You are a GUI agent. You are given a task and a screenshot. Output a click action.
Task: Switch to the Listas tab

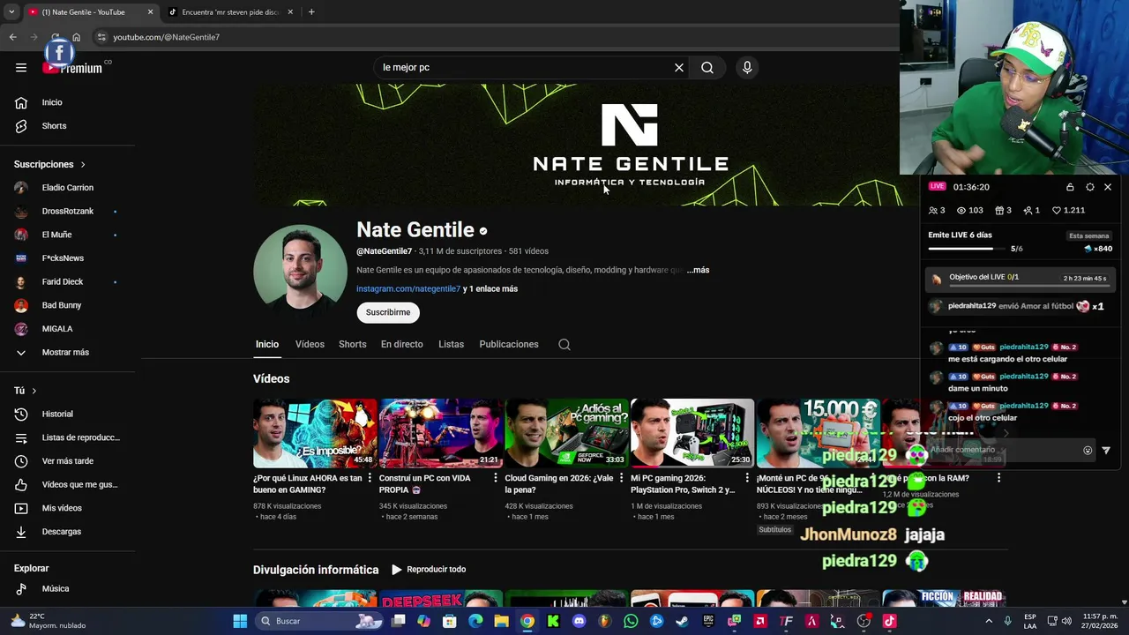(x=451, y=345)
